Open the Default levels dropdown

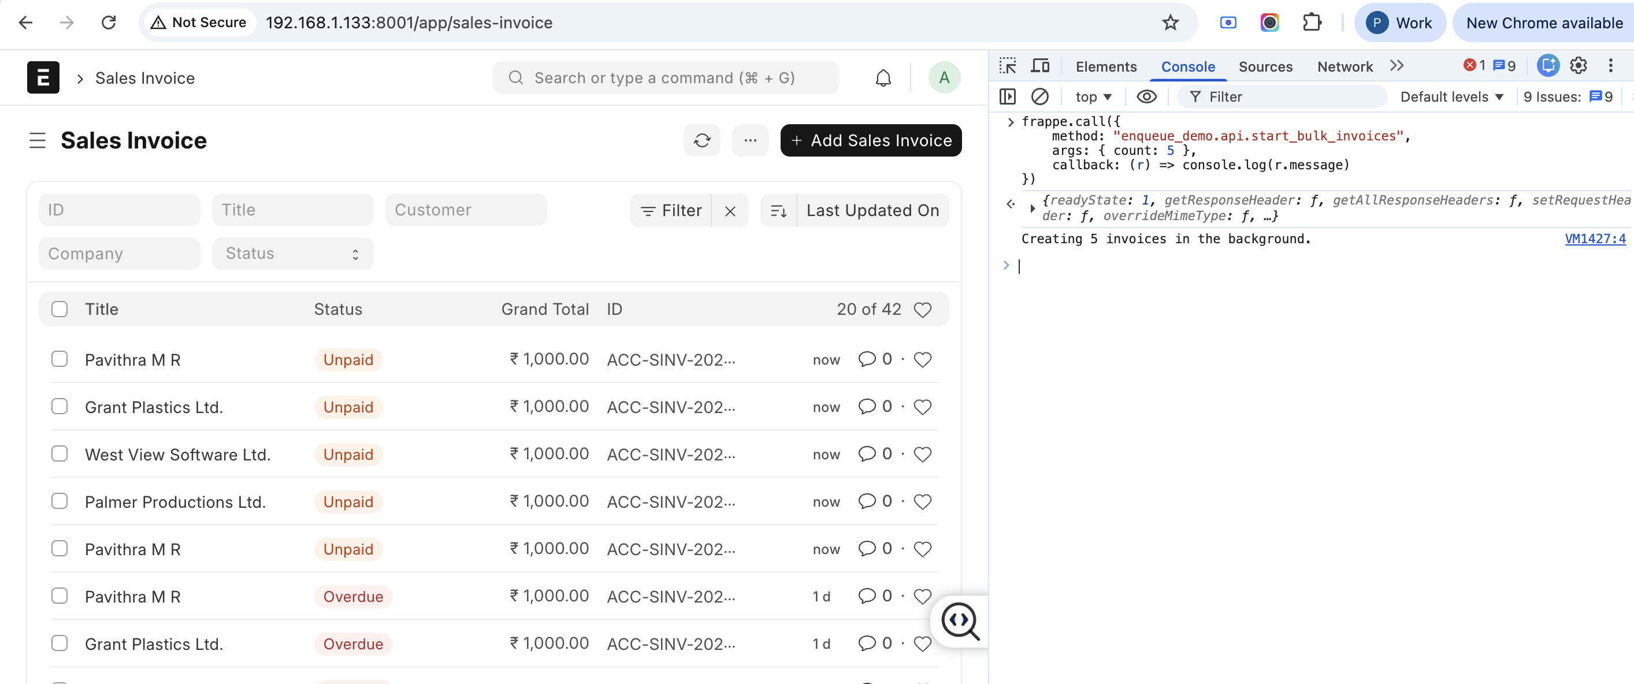1451,97
